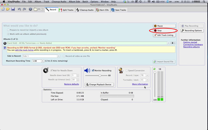Open the Maximum Recording Time dropdown
The width and height of the screenshot is (208, 130).
tap(38, 61)
